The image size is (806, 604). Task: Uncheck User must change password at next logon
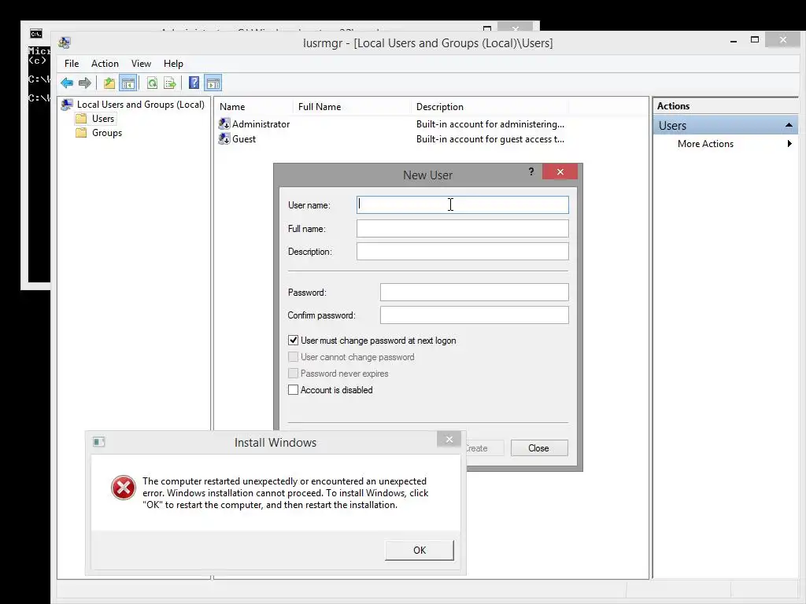pos(293,340)
